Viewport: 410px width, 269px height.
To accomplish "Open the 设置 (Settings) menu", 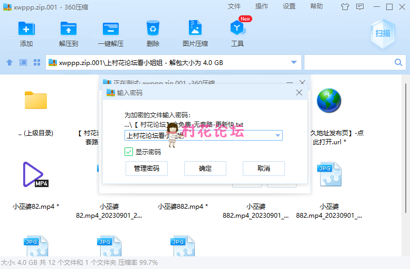I will pos(289,6).
